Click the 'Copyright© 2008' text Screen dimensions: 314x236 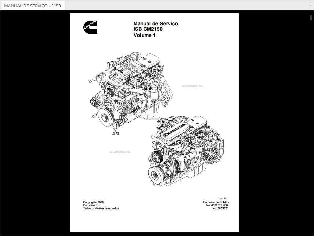pyautogui.click(x=93, y=202)
